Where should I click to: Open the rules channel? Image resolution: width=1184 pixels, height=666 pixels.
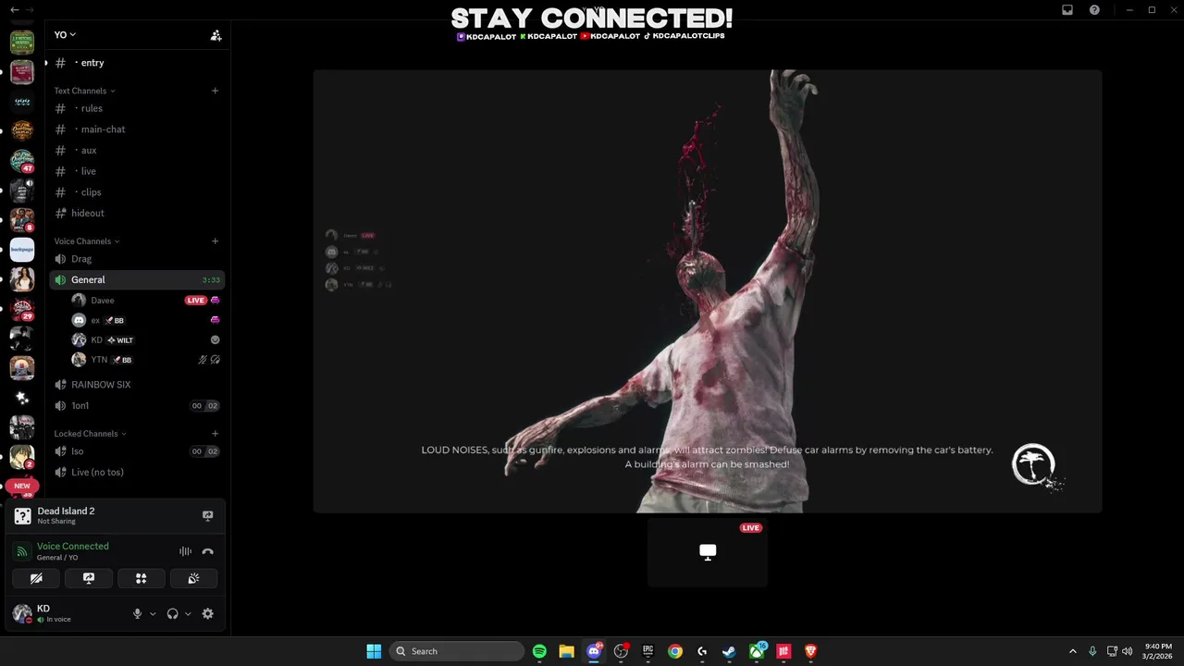137,108
